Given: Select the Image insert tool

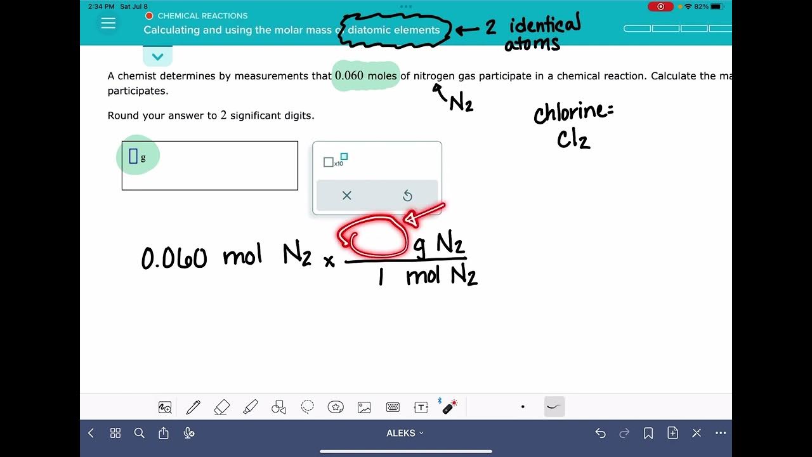Looking at the screenshot, I should click(x=364, y=407).
